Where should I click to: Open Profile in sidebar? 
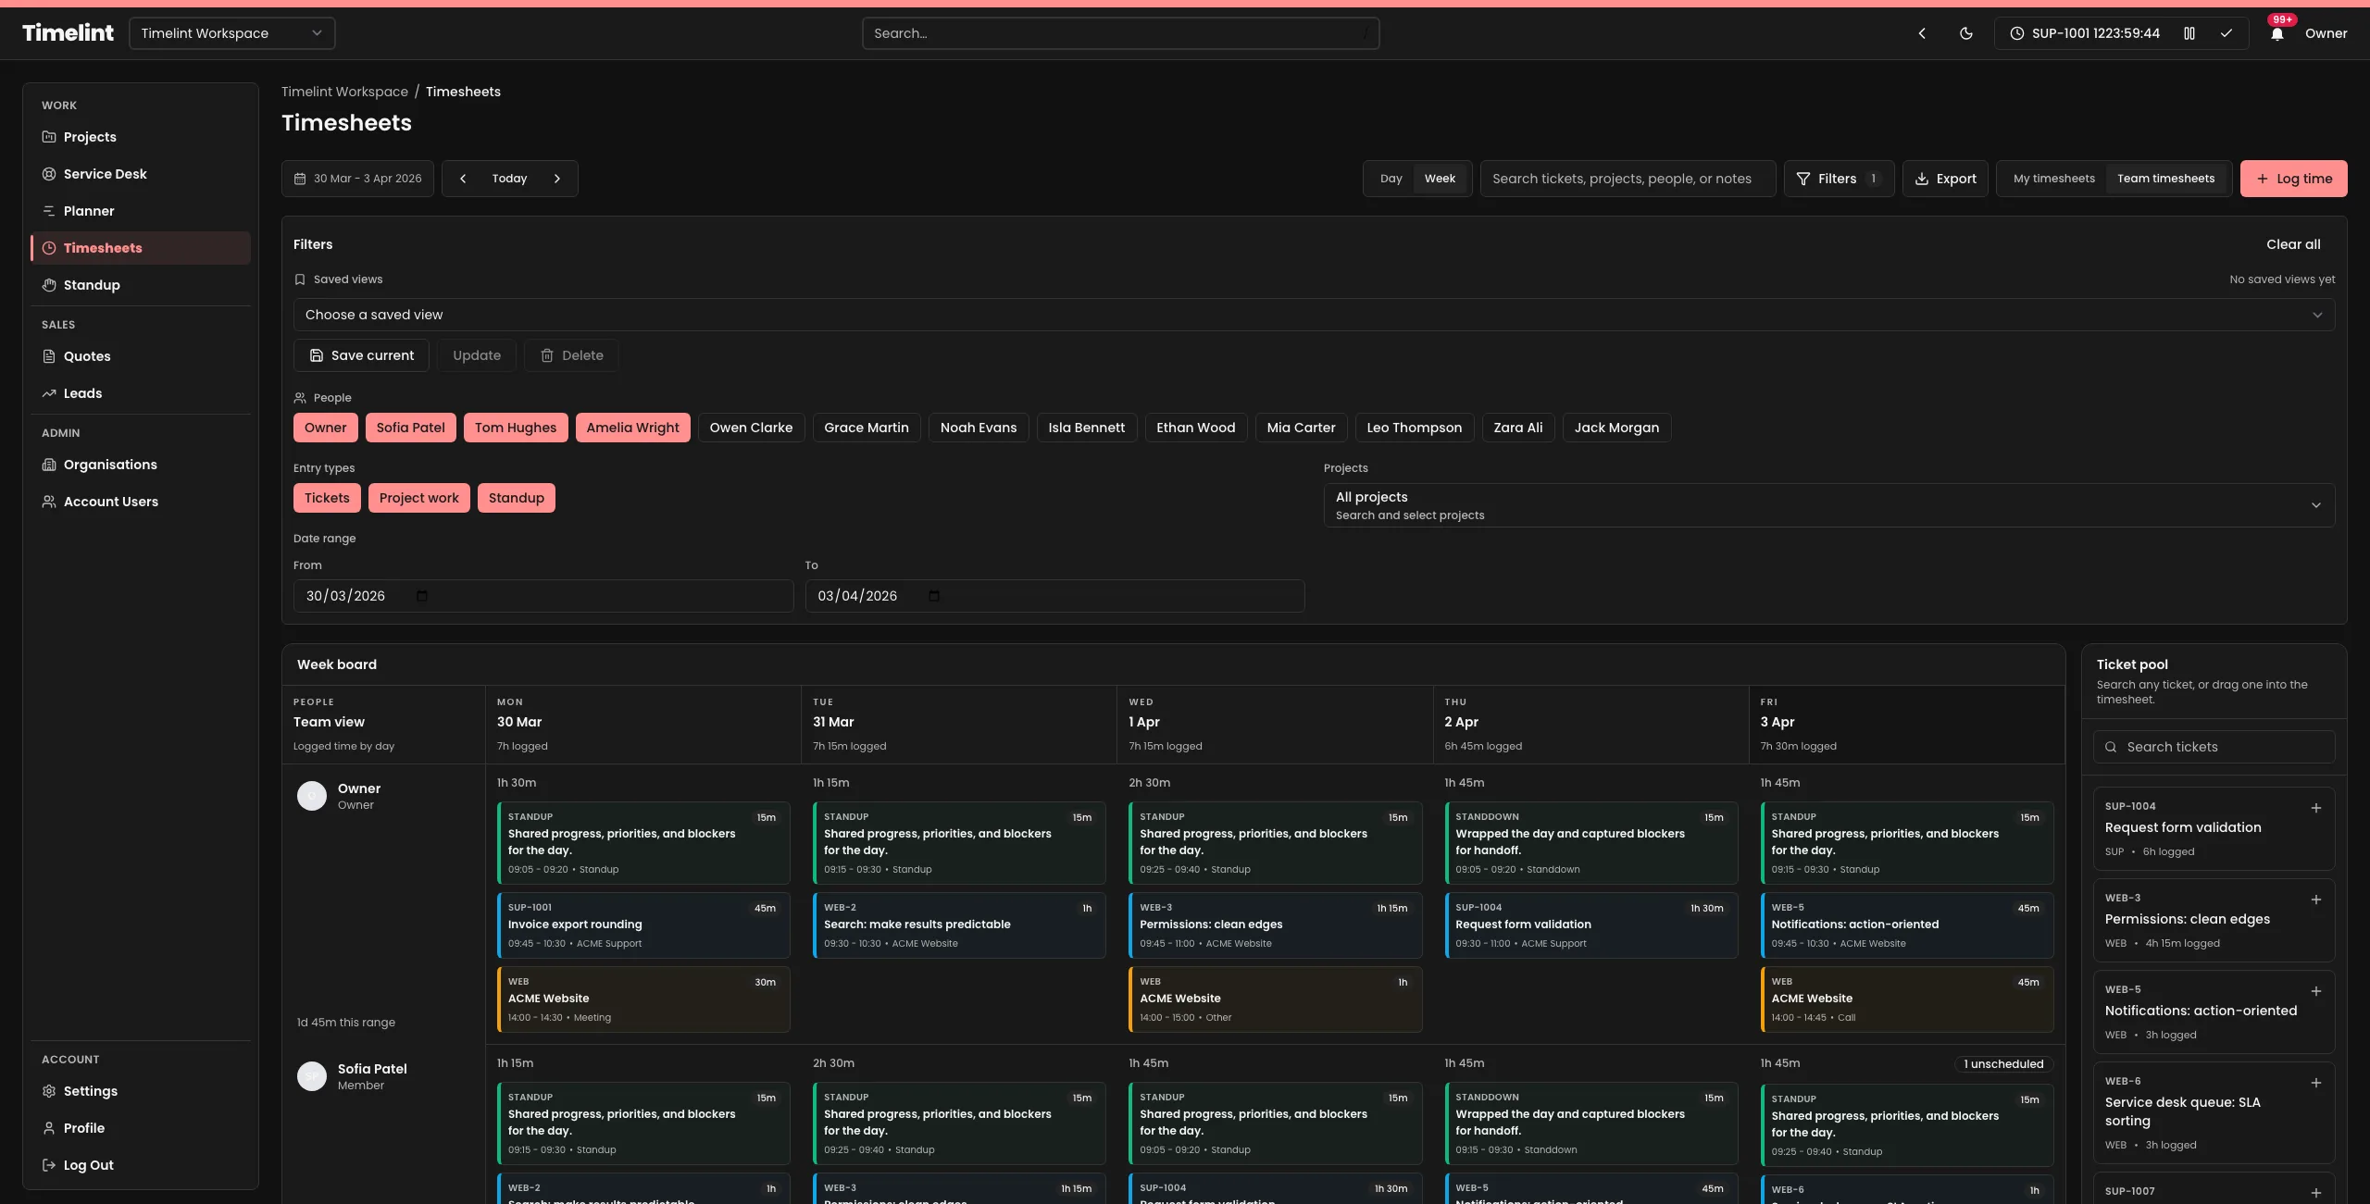(x=141, y=1128)
